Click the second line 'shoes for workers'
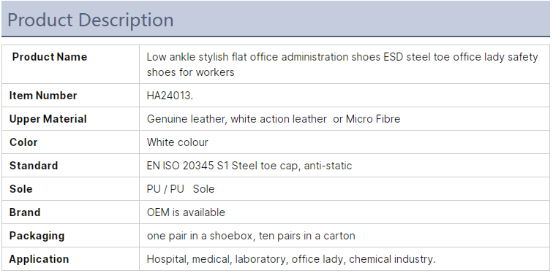This screenshot has height=273, width=553. pyautogui.click(x=190, y=72)
